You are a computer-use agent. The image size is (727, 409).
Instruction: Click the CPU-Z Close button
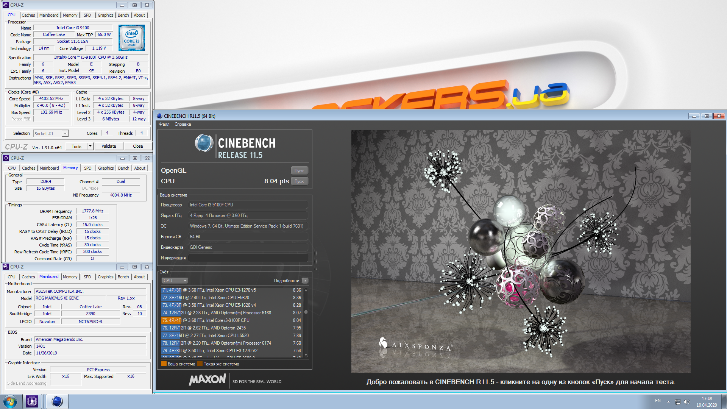(138, 146)
